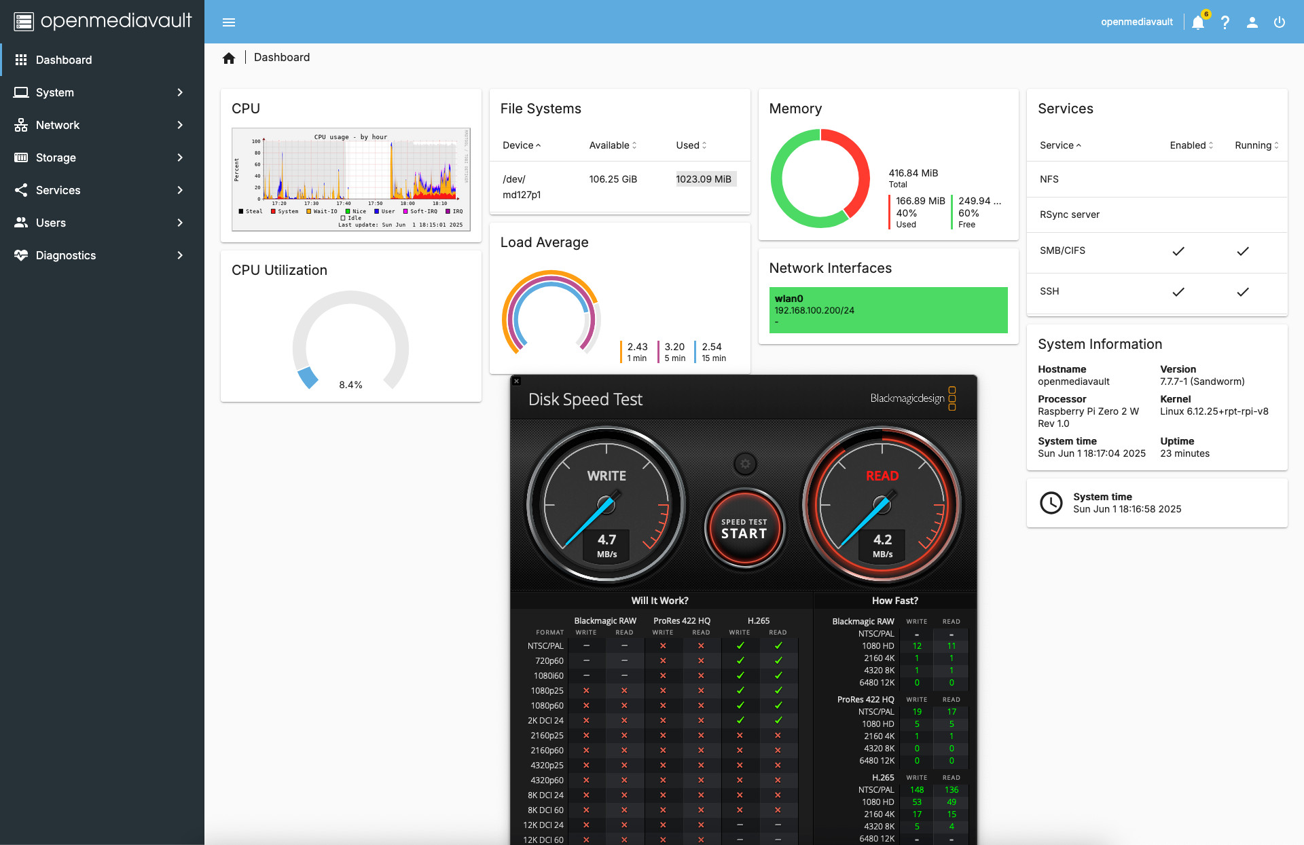Click the WRITE speed gauge

click(606, 505)
